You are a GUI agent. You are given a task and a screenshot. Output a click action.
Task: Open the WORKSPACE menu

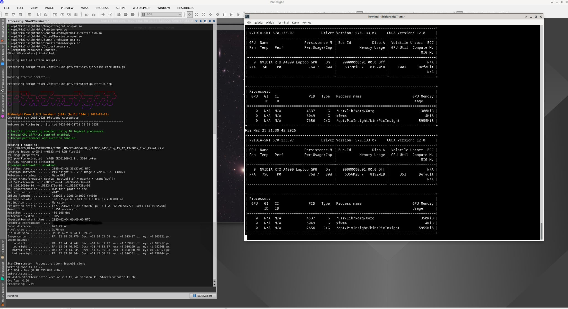141,8
